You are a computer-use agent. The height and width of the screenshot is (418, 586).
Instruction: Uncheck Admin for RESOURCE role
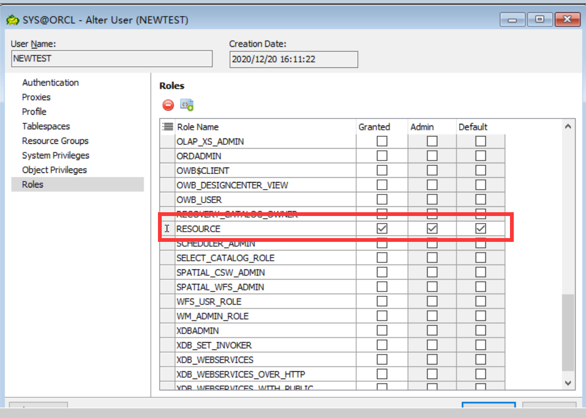click(432, 228)
